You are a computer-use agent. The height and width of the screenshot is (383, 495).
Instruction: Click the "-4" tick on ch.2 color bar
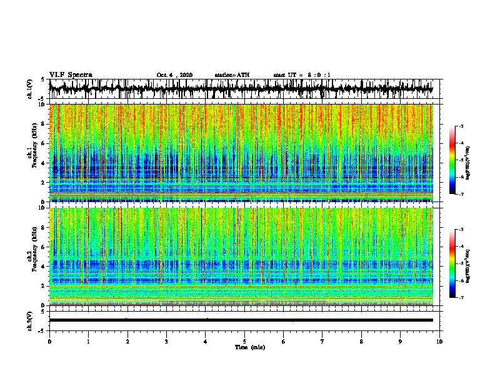[x=461, y=247]
